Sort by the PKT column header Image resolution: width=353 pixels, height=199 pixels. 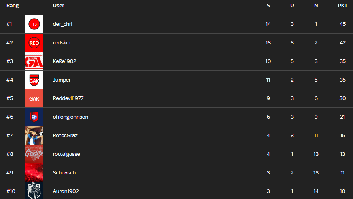pos(342,6)
